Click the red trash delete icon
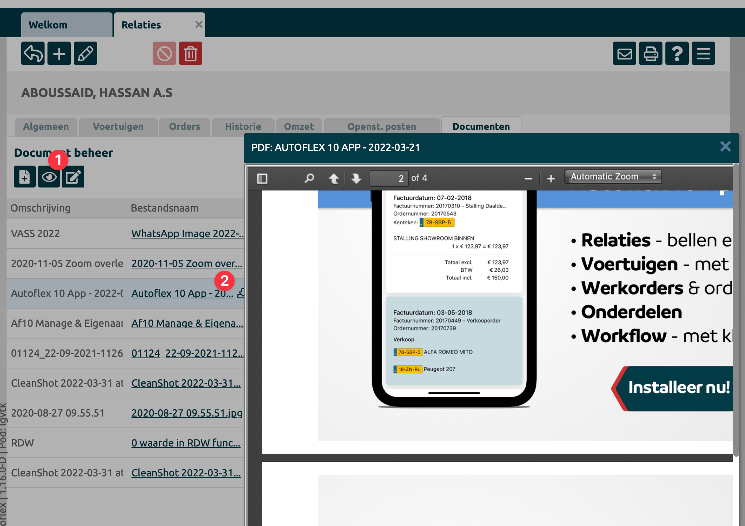745x526 pixels. click(191, 54)
